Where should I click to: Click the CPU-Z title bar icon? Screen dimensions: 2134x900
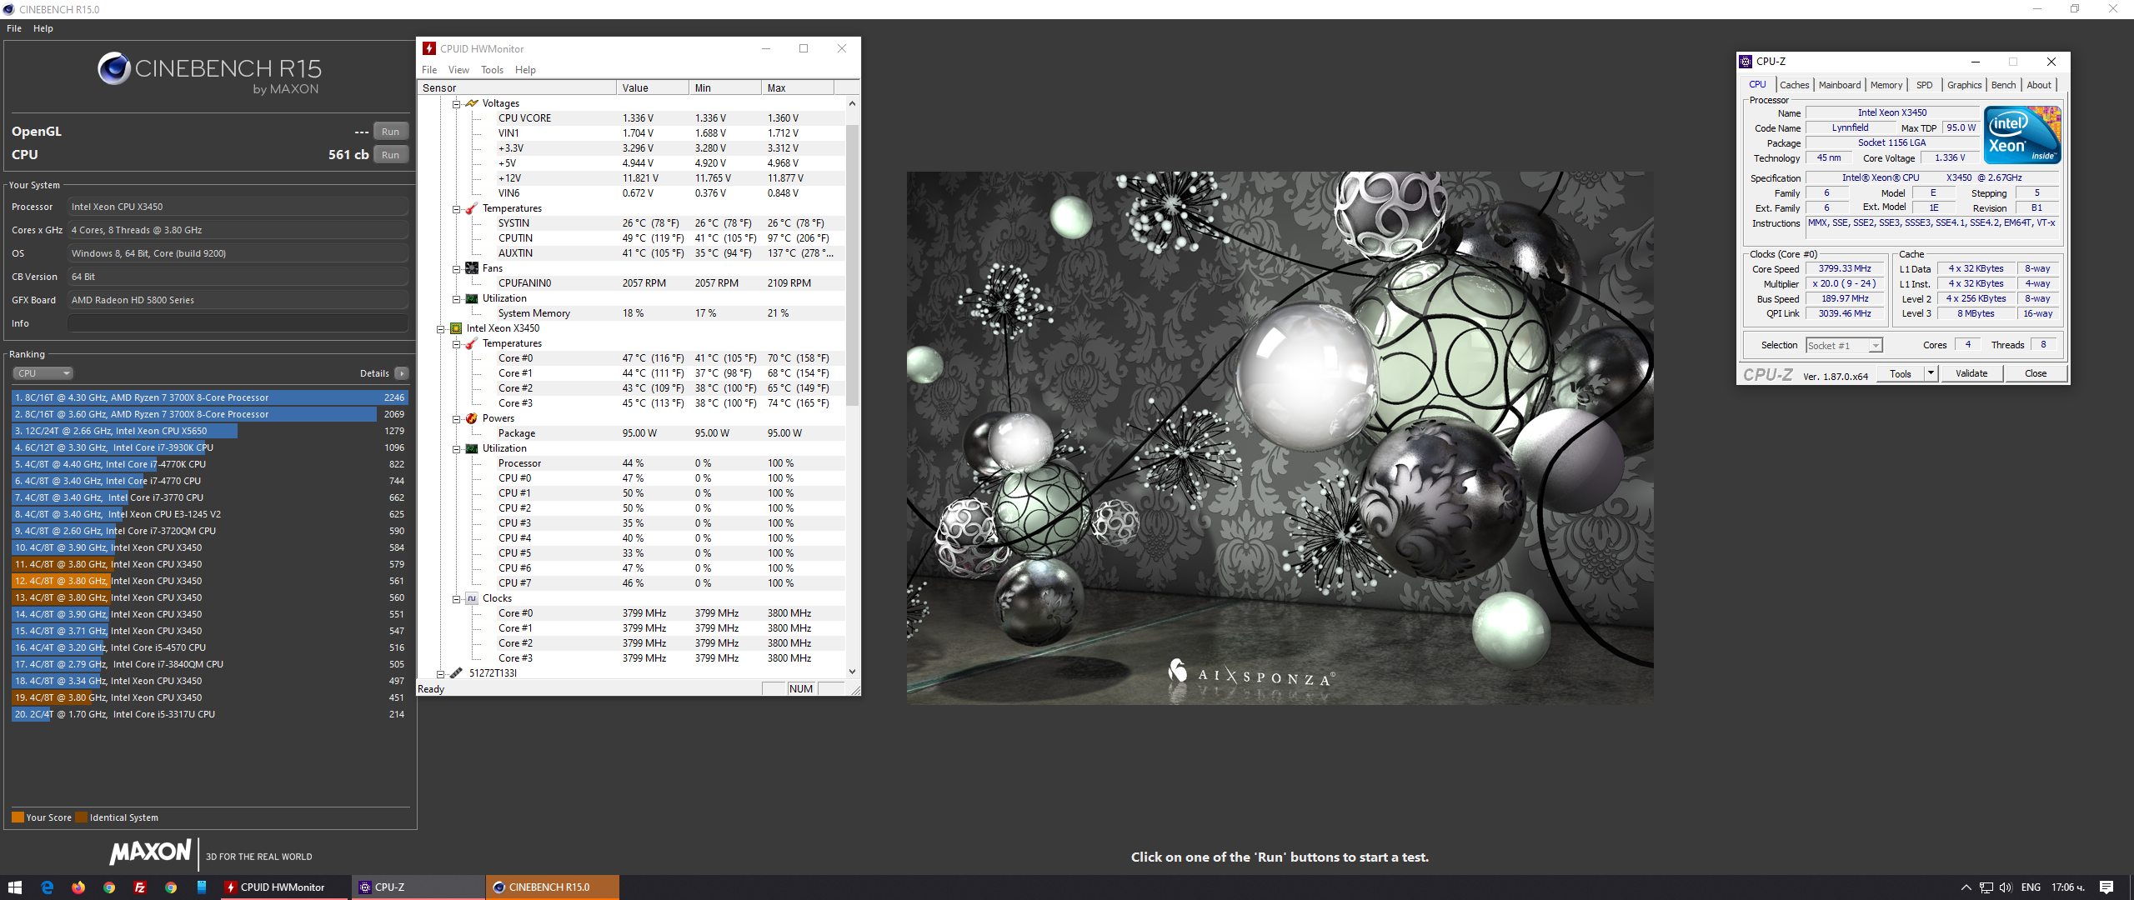[1746, 62]
